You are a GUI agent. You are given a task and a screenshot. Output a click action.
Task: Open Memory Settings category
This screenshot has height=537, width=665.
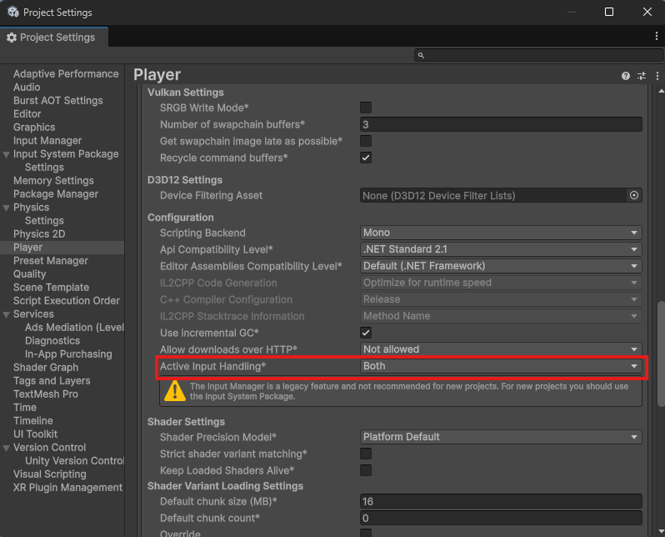point(53,180)
